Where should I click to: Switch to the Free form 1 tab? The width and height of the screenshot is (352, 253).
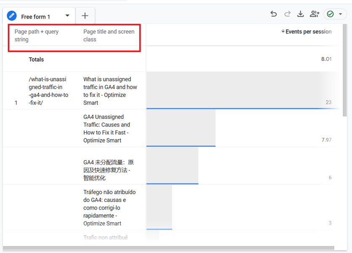(36, 16)
